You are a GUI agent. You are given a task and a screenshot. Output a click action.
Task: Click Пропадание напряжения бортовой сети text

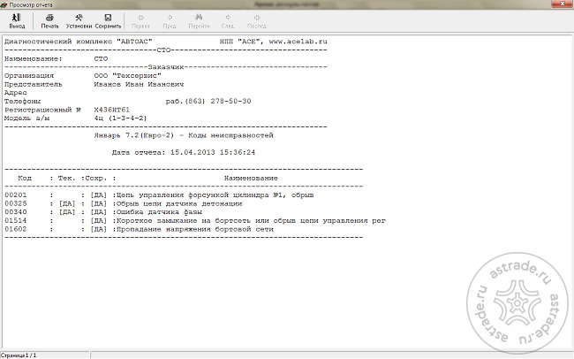195,229
